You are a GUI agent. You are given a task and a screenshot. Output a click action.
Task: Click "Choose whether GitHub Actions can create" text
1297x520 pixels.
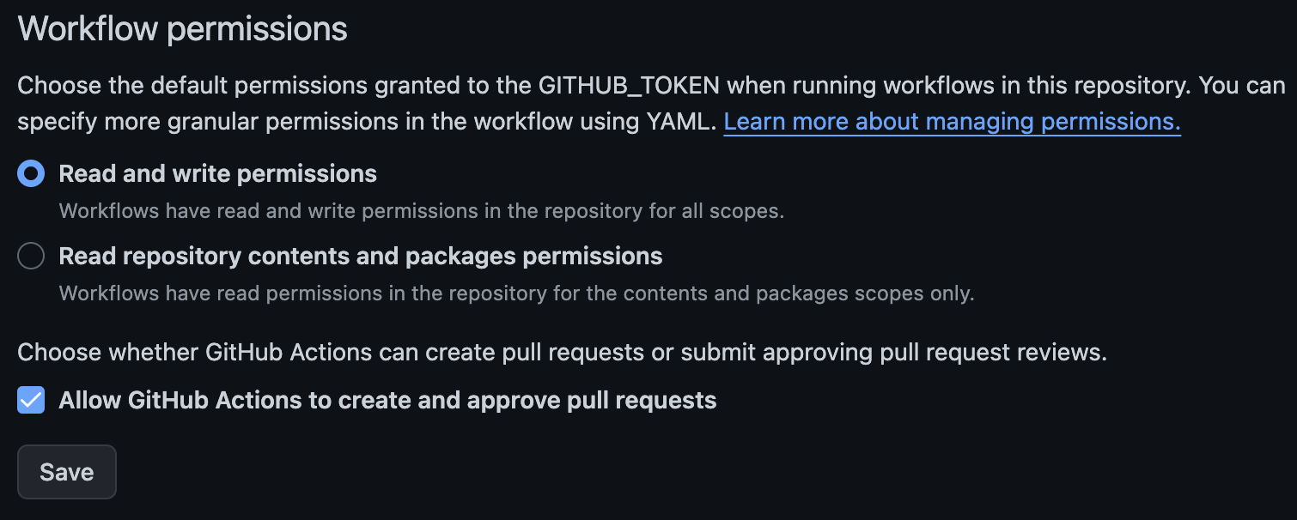[x=258, y=353]
